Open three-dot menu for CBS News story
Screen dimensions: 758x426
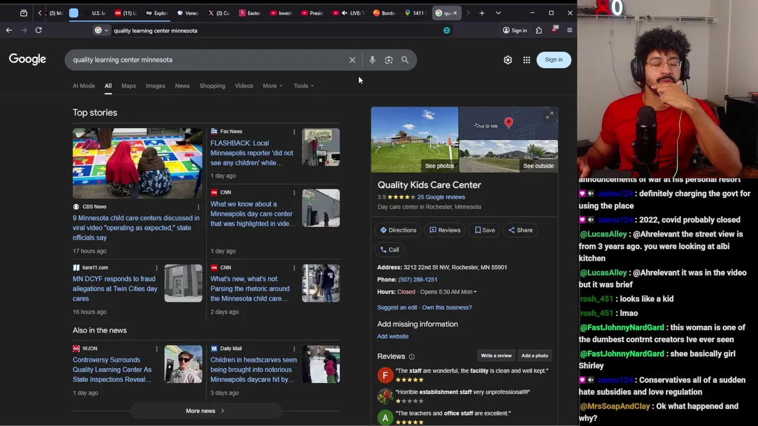pyautogui.click(x=198, y=207)
